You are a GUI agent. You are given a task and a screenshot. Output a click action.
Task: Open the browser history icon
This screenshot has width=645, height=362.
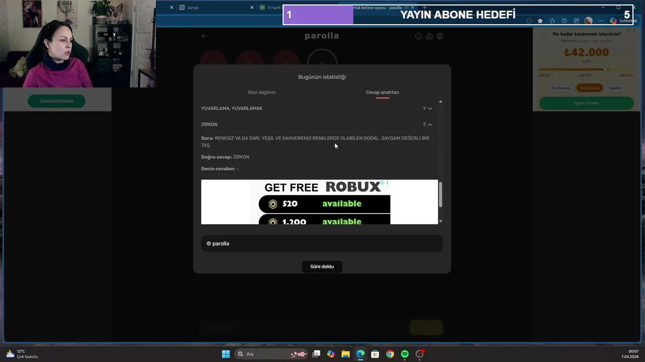(564, 21)
